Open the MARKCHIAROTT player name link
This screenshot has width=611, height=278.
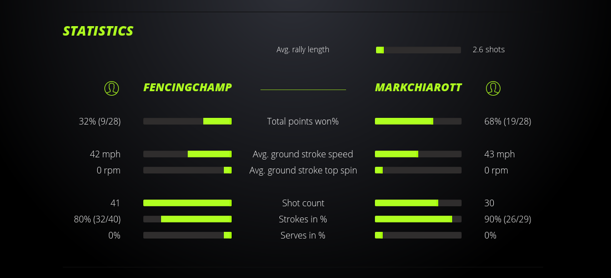point(418,87)
